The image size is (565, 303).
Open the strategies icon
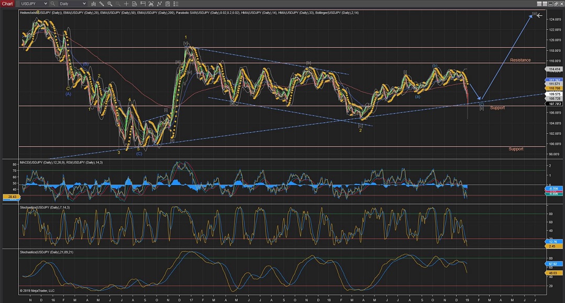click(x=168, y=4)
